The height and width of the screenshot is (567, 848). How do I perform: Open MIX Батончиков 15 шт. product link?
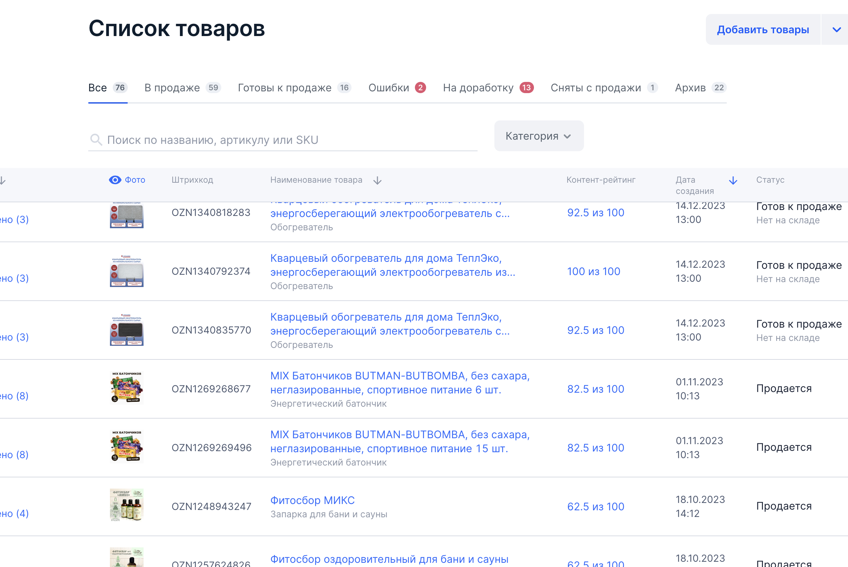tap(400, 441)
